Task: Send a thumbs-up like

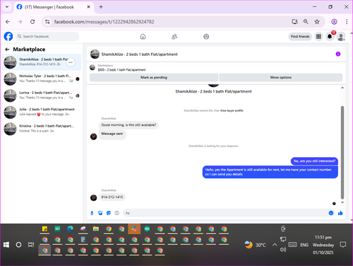Action: pos(340,213)
